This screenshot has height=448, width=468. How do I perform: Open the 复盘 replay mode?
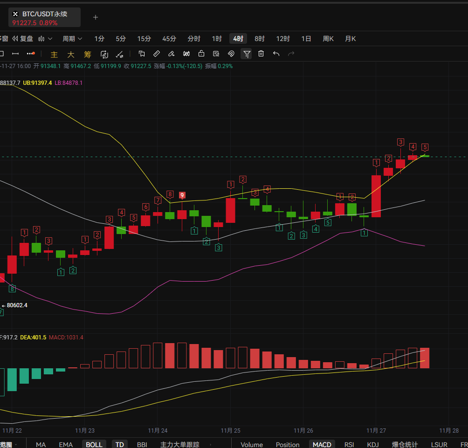23,39
